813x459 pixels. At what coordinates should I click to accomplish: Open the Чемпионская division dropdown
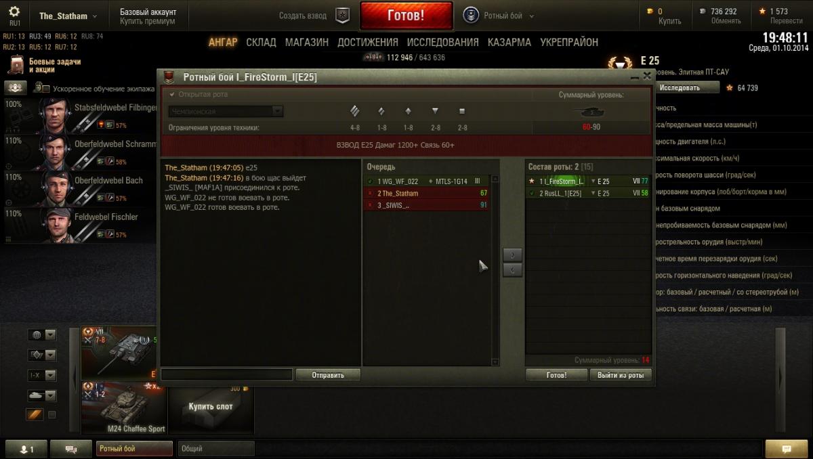click(226, 111)
